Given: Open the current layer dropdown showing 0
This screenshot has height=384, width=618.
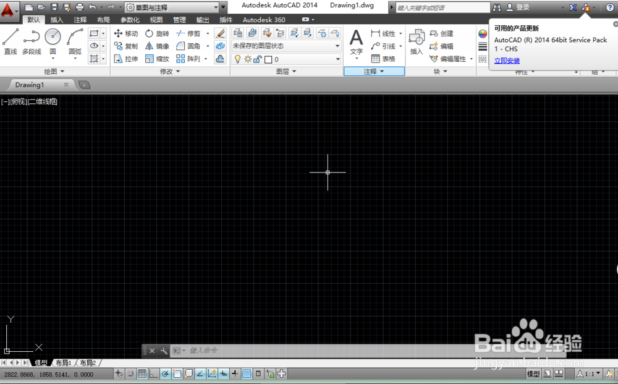Looking at the screenshot, I should coord(286,59).
